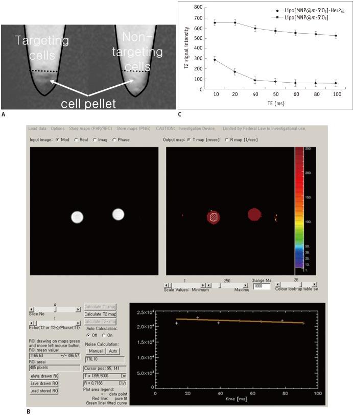Click the right phantom in input image

pos(118,214)
